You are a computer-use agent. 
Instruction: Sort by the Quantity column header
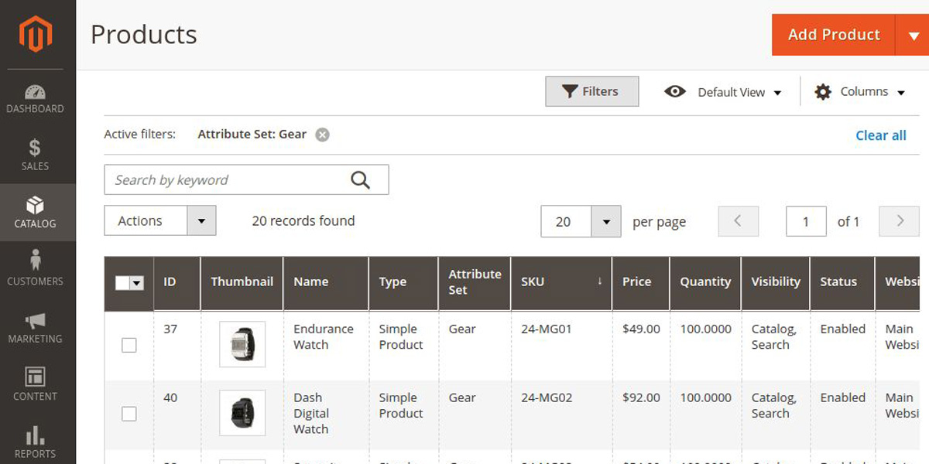[x=705, y=282]
